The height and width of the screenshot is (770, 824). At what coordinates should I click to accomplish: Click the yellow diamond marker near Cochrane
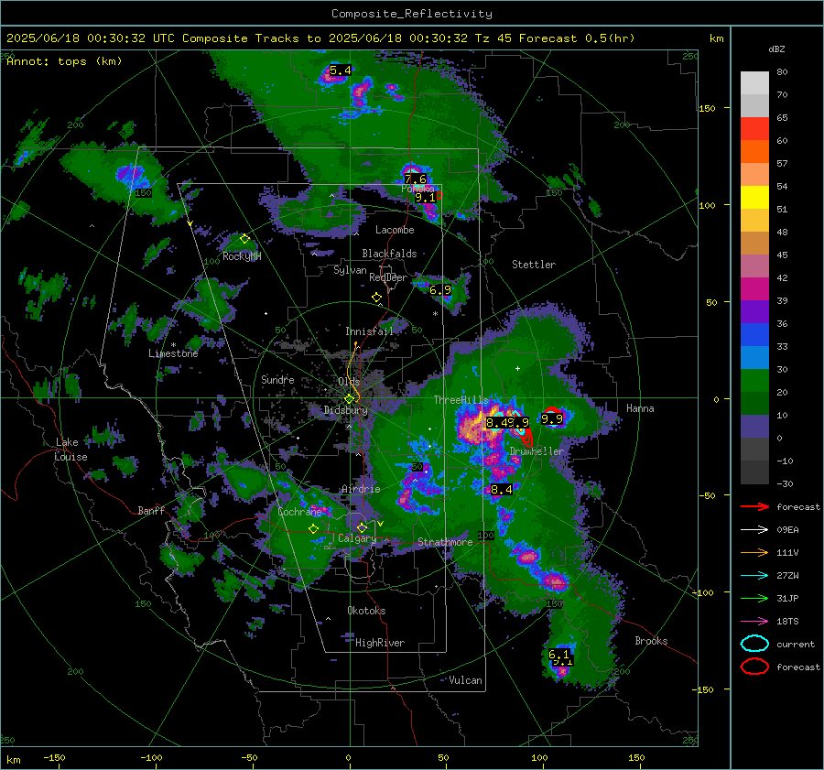coord(314,529)
